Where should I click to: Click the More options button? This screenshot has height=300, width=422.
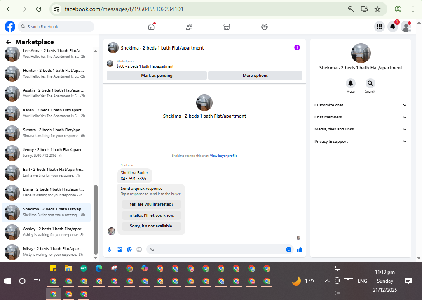click(256, 76)
